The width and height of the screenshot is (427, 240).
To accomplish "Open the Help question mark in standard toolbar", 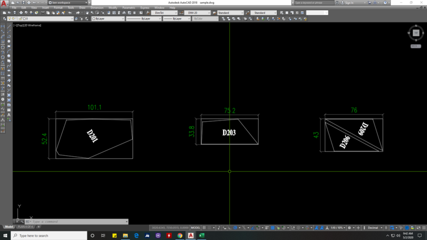I will click(141, 13).
